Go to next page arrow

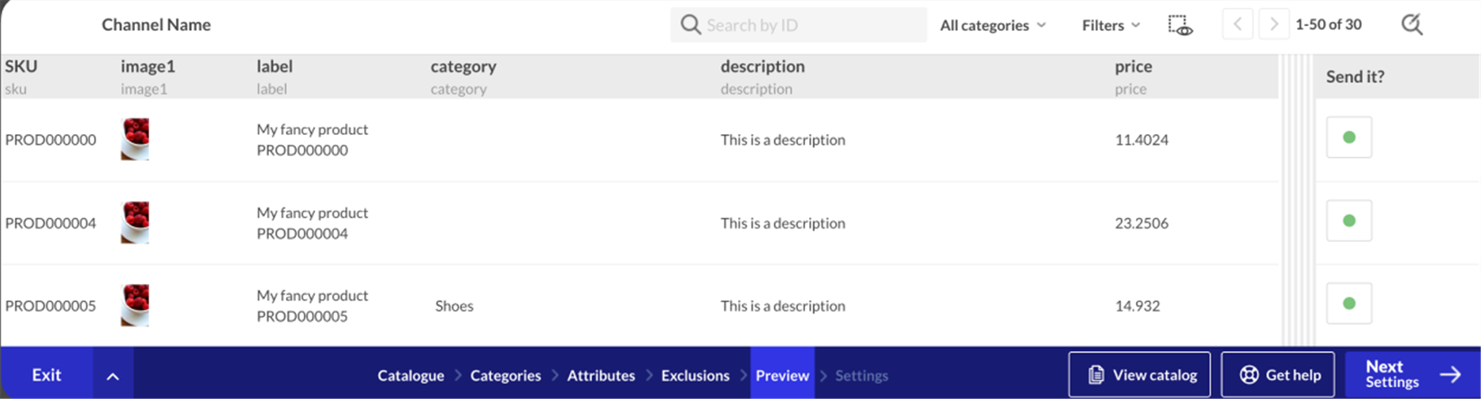coord(1273,24)
